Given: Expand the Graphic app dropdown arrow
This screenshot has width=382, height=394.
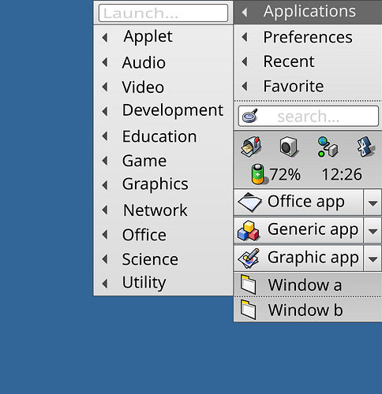Looking at the screenshot, I should pyautogui.click(x=373, y=258).
